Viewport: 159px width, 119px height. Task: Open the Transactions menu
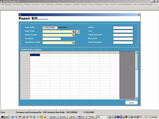pyautogui.click(x=18, y=4)
